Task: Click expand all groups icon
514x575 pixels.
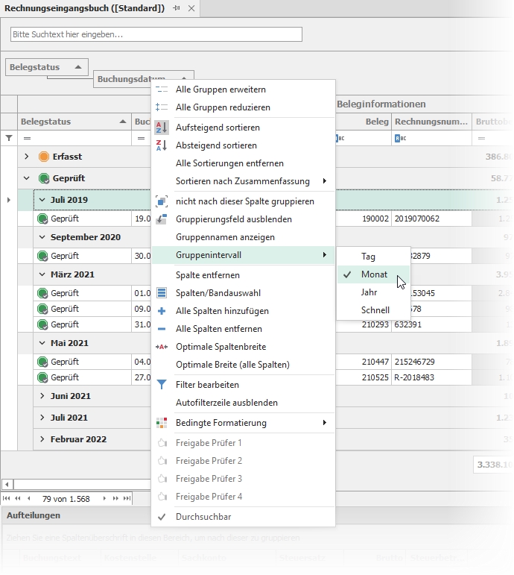Action: [x=162, y=89]
